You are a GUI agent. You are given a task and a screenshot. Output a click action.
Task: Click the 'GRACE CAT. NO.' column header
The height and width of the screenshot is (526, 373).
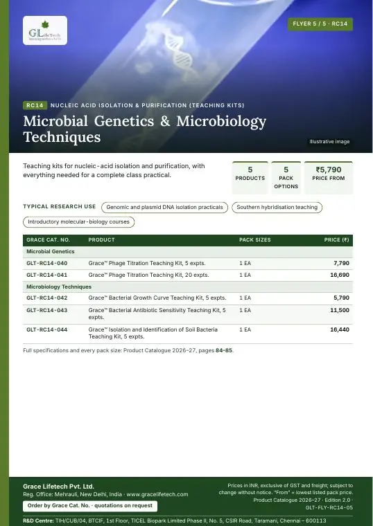48,240
